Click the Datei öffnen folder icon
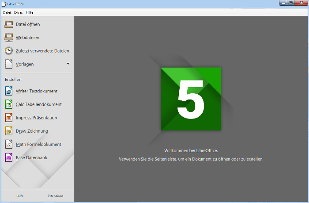The image size is (309, 203). click(x=9, y=24)
